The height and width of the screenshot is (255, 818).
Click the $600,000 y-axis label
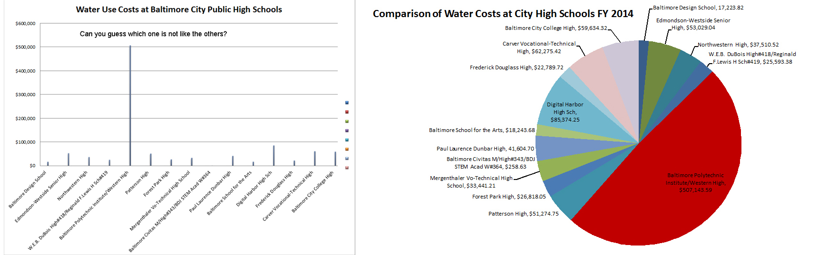coord(25,23)
